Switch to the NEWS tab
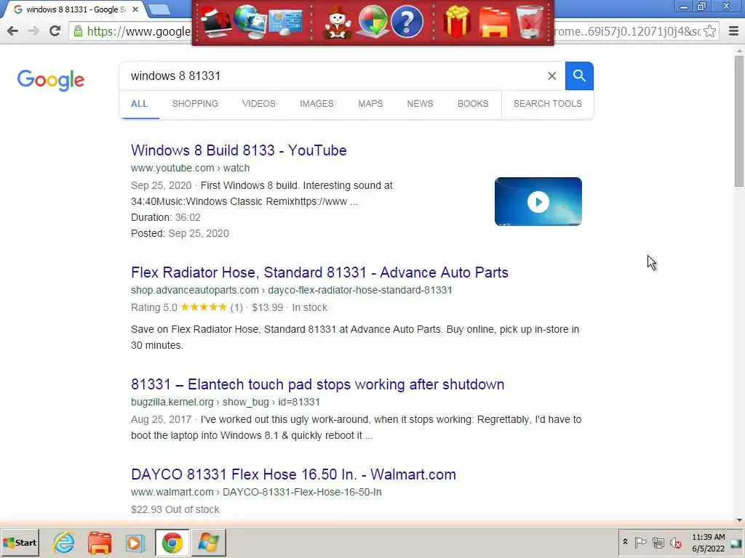This screenshot has height=558, width=745. [x=420, y=103]
